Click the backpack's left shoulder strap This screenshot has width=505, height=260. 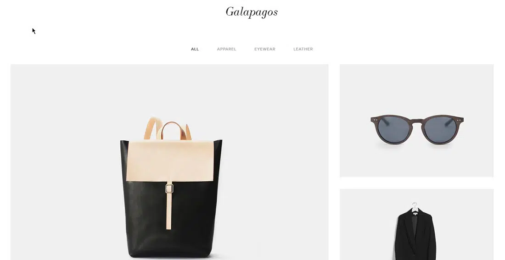[x=152, y=128]
